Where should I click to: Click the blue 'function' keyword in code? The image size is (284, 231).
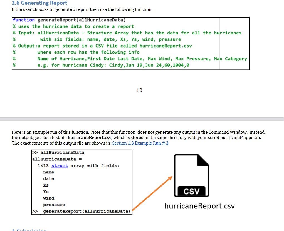pos(23,20)
